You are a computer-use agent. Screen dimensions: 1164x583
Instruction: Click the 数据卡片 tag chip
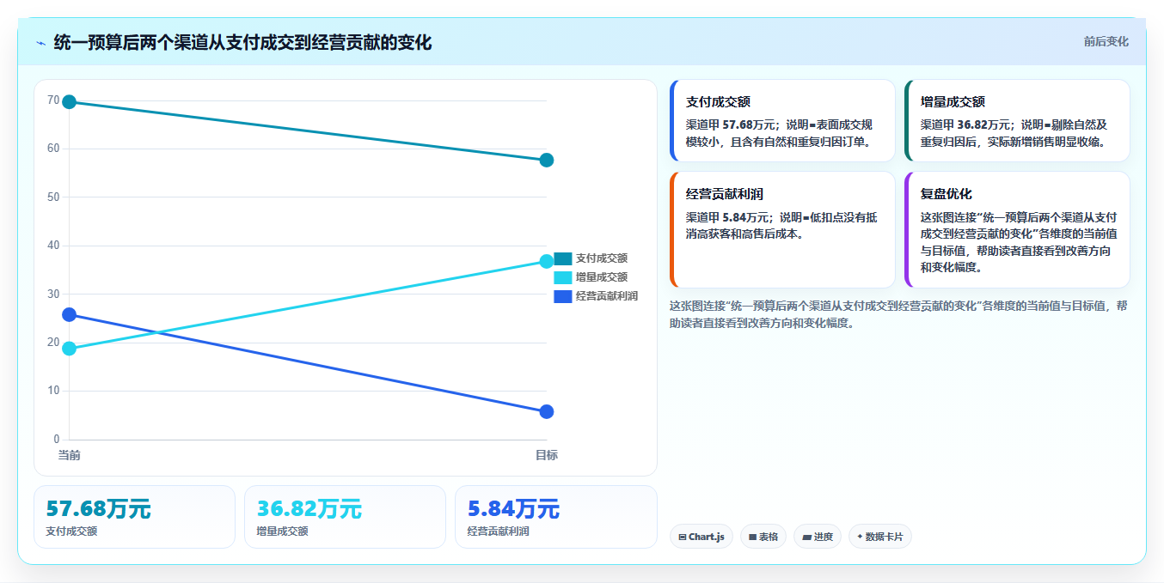pos(880,537)
